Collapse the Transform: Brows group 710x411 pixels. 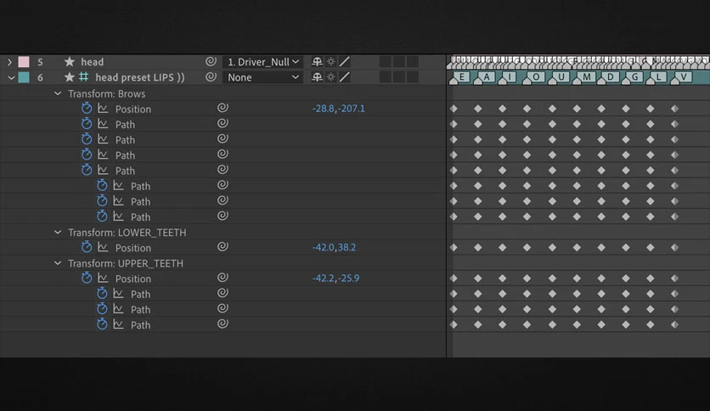coord(58,93)
